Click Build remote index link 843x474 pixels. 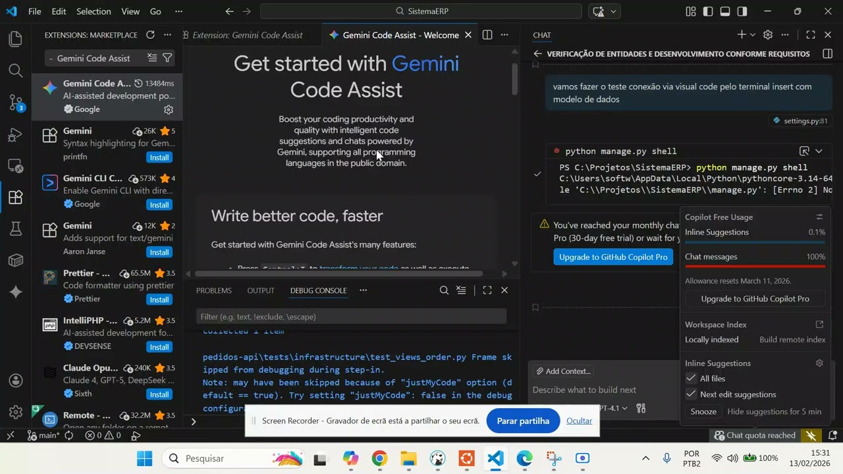(792, 340)
